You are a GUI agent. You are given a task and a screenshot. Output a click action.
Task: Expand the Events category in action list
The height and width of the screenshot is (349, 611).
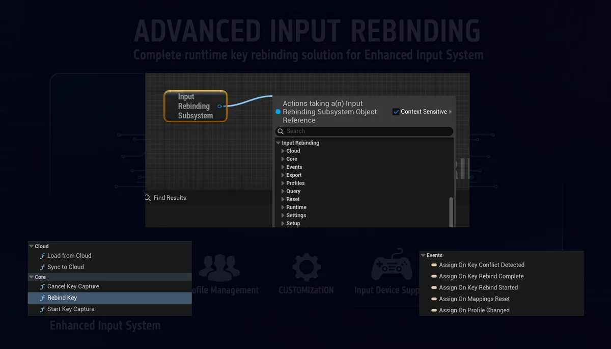pos(283,167)
